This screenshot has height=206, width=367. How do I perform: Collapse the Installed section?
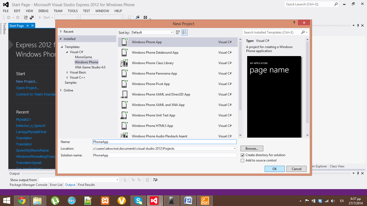[61, 39]
